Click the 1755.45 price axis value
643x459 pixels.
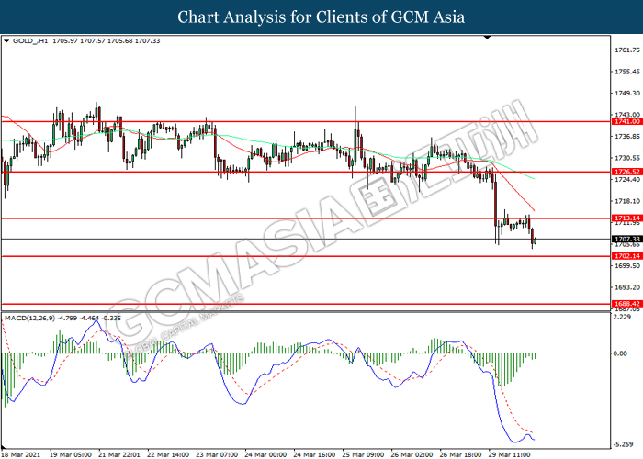pos(627,72)
